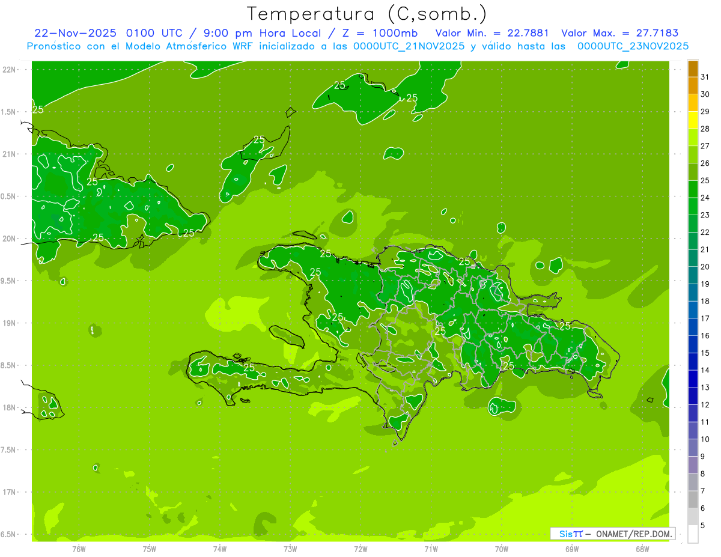Click the legend value label "28"
This screenshot has height=557, width=721.
(705, 129)
